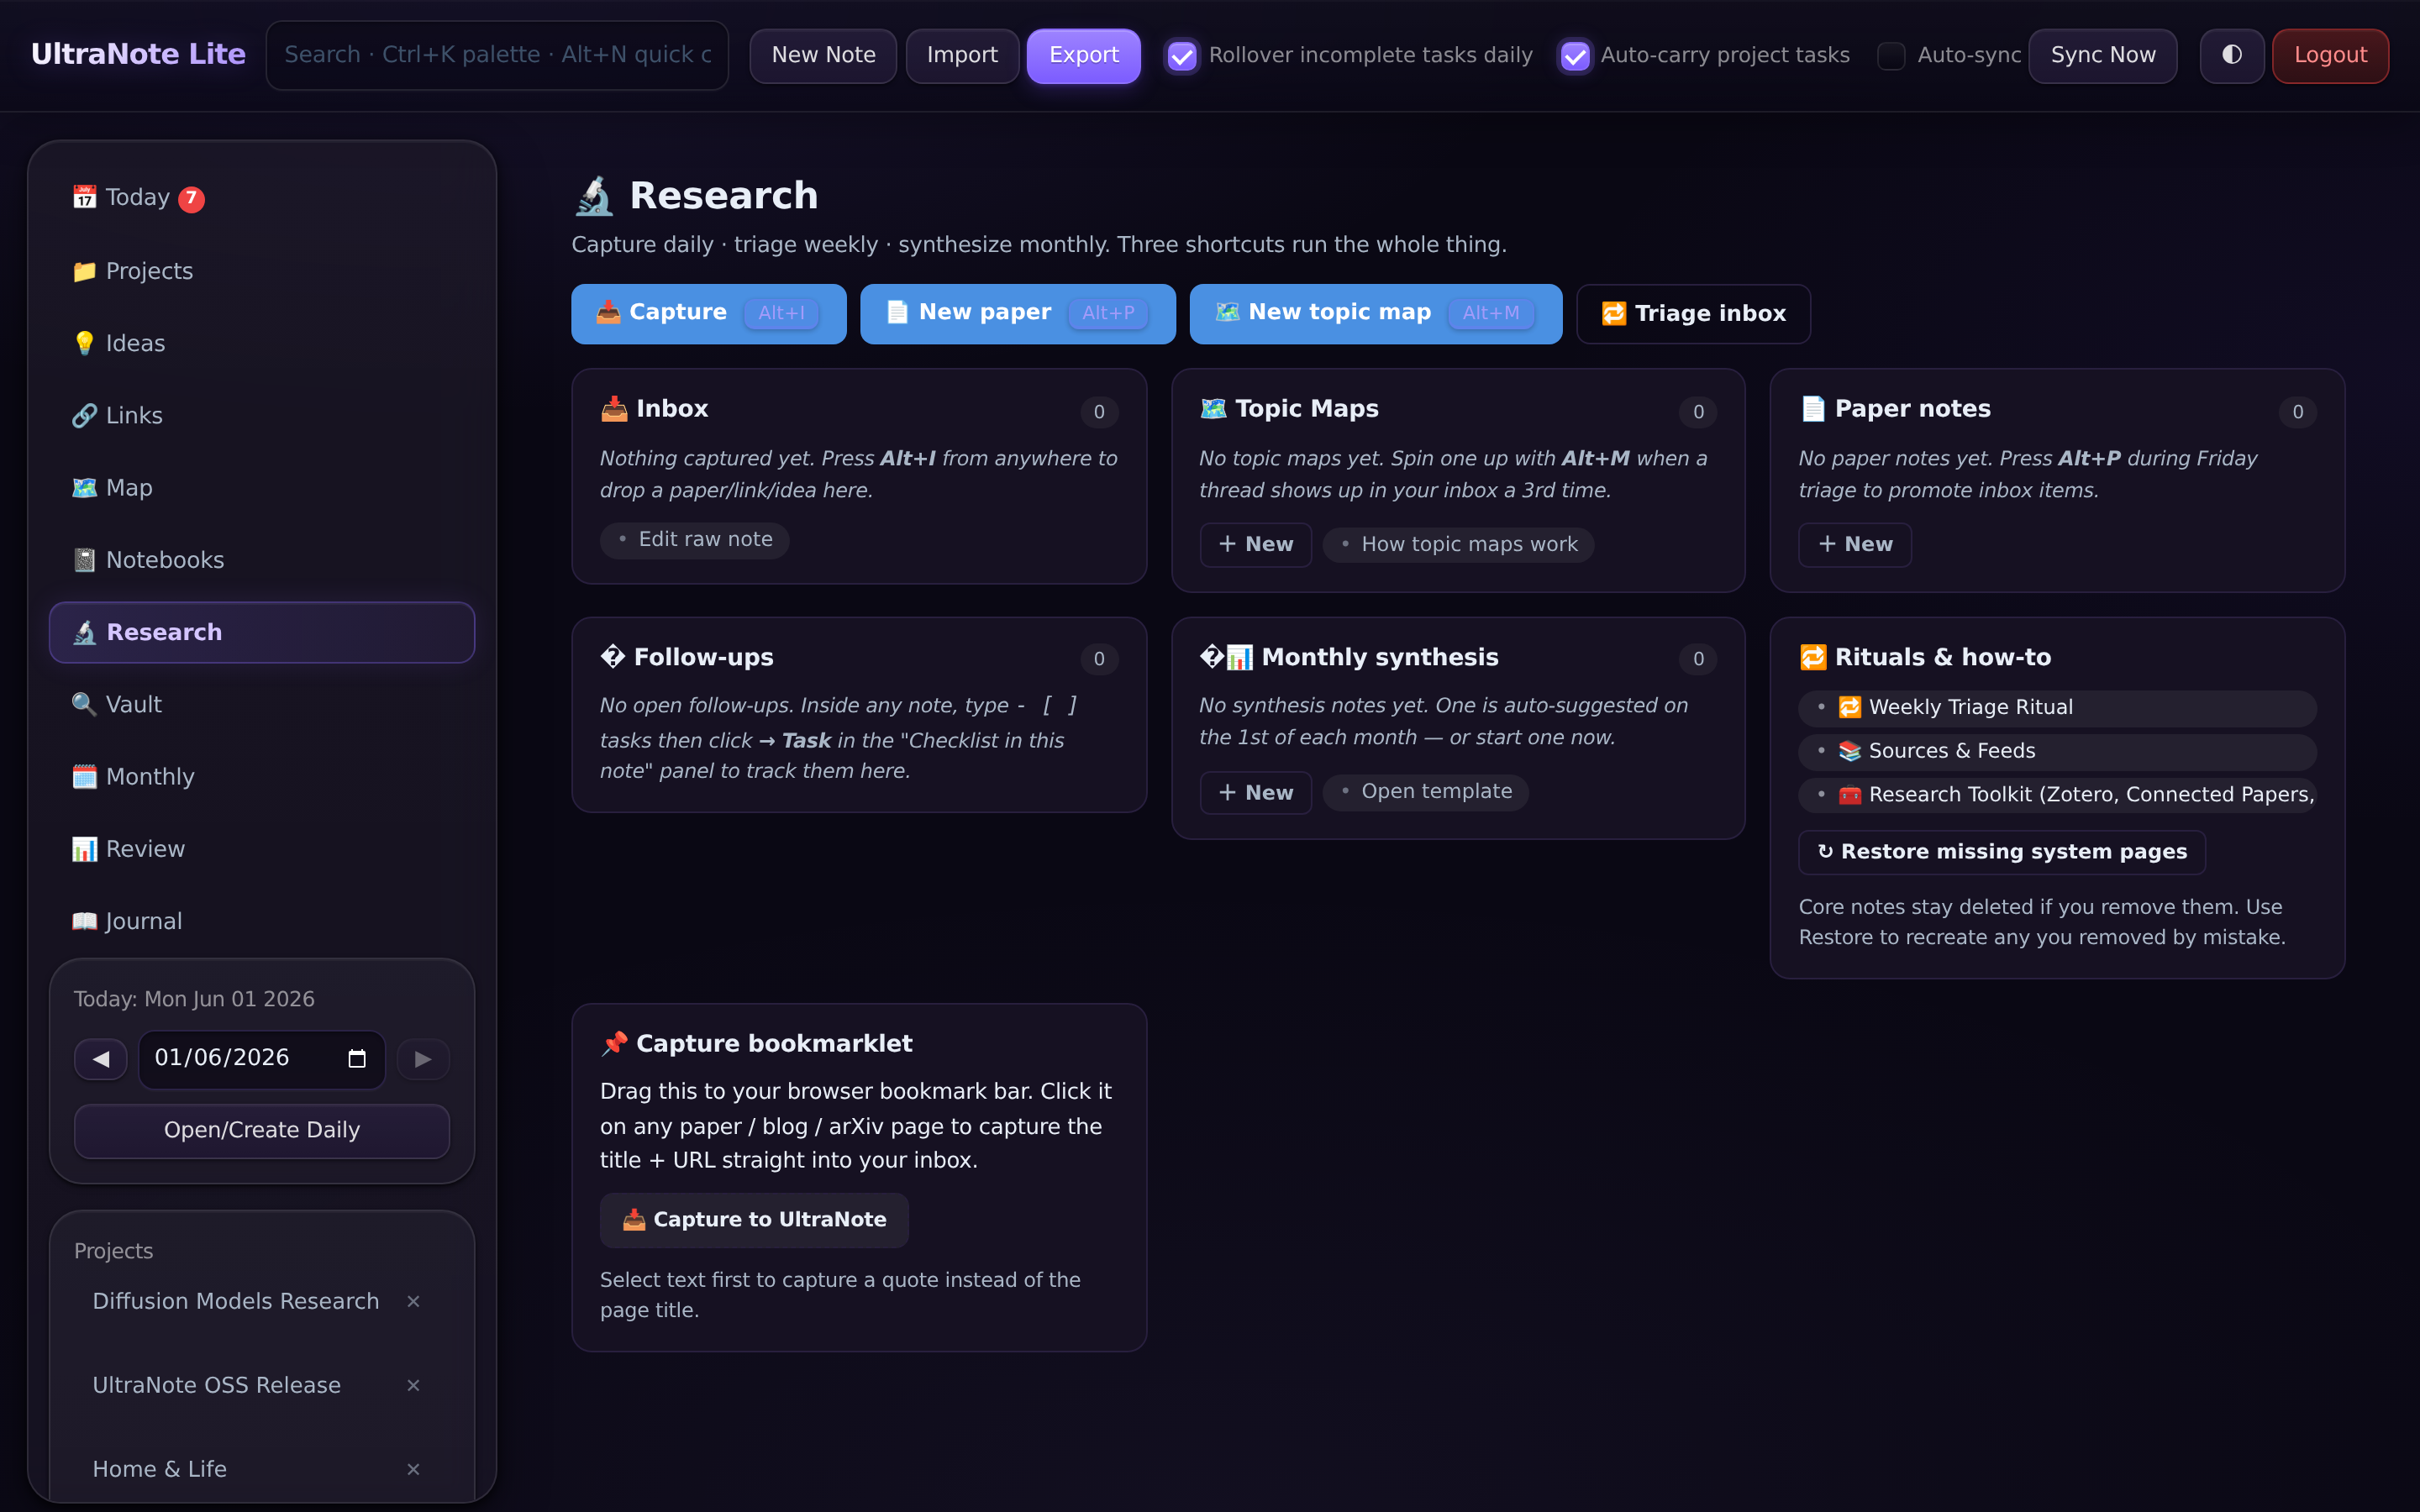
Task: Enable the Auto-sync checkbox
Action: 1891,56
